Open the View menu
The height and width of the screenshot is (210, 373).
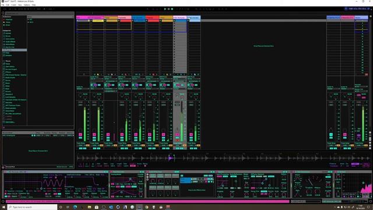coord(20,5)
